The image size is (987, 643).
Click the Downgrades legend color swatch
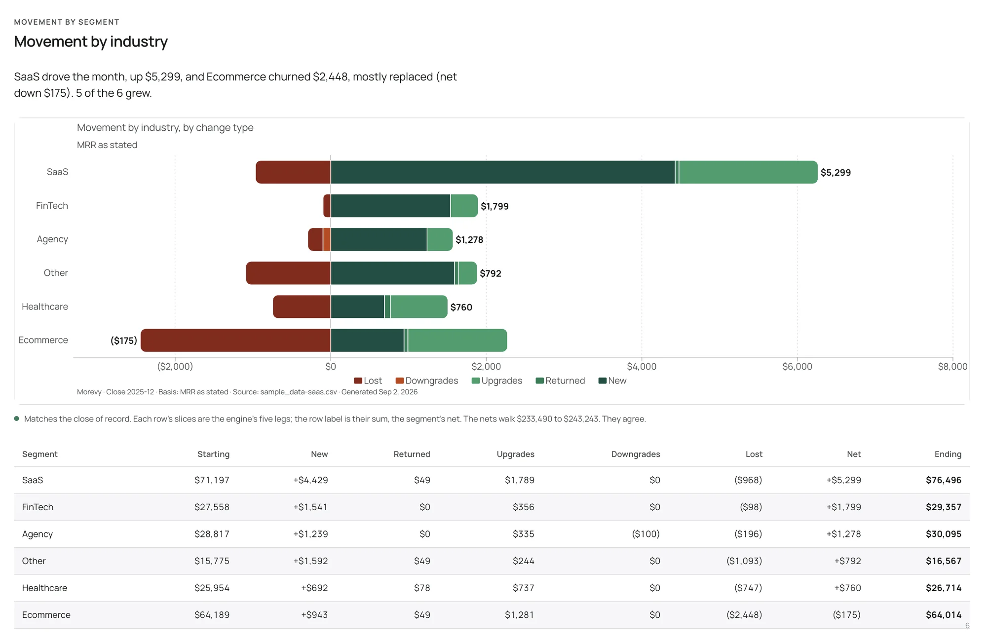click(400, 380)
